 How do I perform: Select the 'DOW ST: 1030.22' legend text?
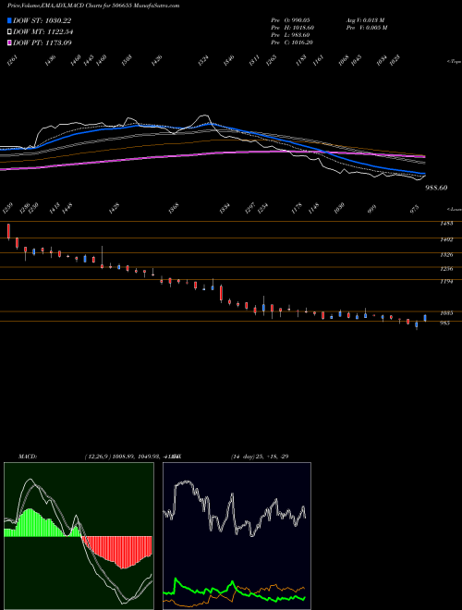tap(43, 21)
